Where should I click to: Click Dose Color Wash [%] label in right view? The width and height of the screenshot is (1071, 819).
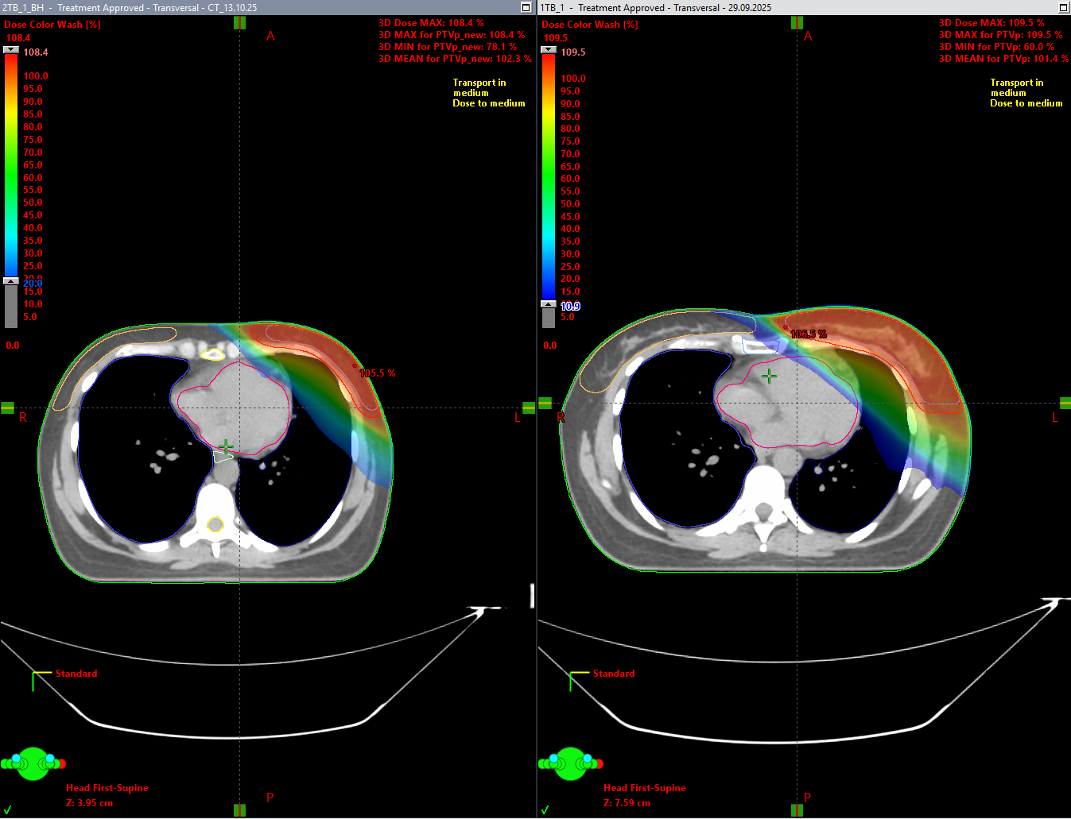point(589,25)
